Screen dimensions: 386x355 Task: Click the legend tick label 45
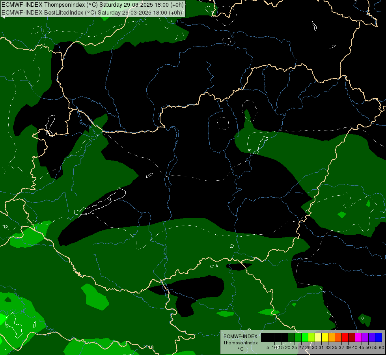point(362,348)
